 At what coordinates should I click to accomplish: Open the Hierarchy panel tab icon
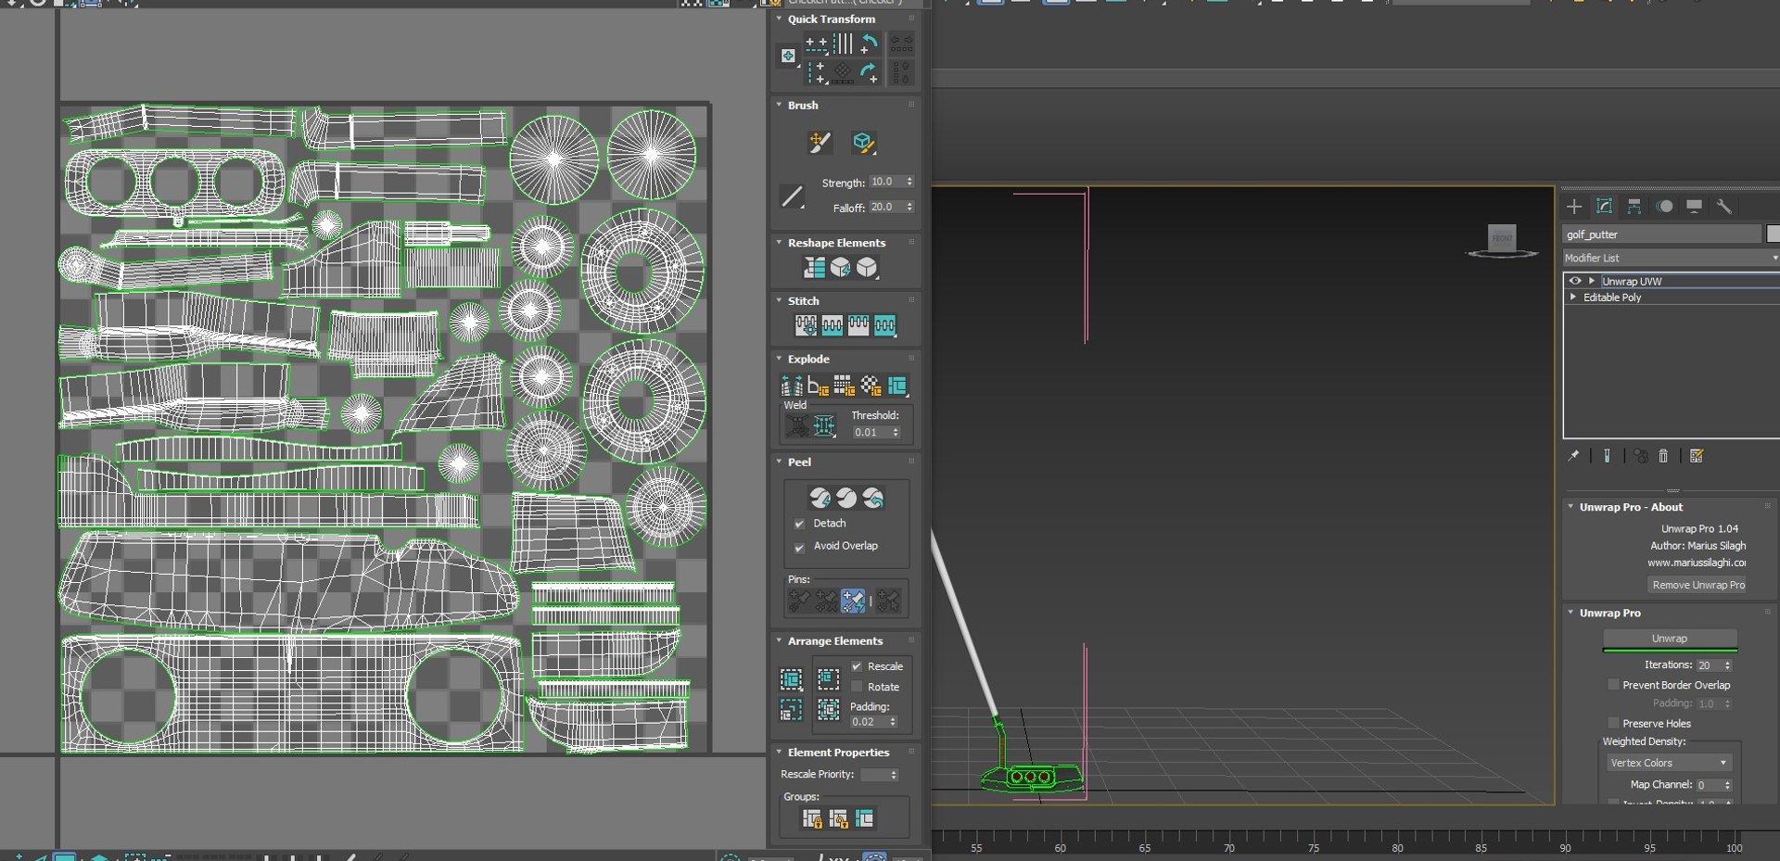(x=1634, y=206)
